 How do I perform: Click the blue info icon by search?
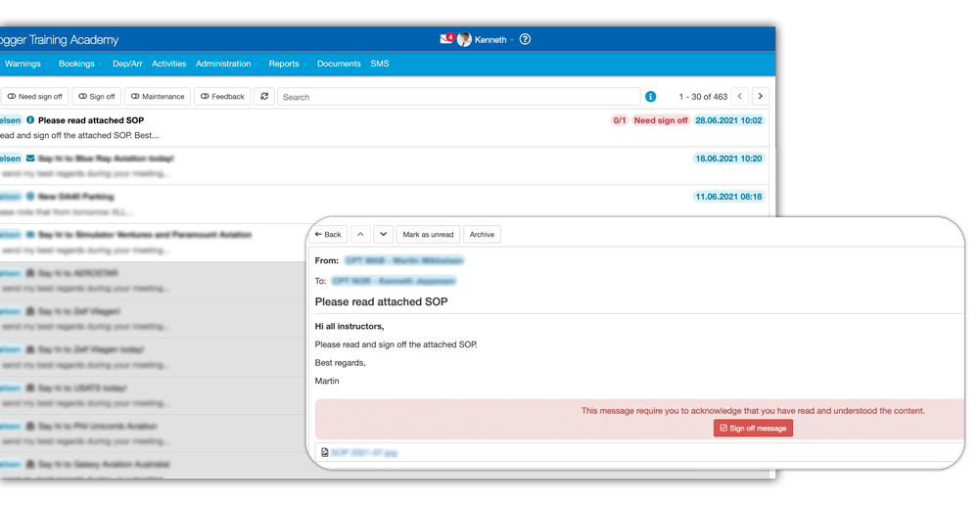click(651, 96)
